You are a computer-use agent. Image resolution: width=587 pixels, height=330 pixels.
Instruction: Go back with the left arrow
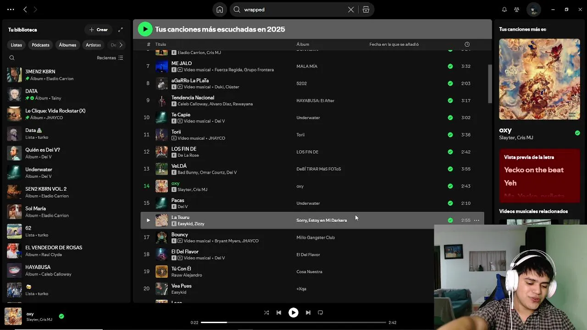coord(25,9)
